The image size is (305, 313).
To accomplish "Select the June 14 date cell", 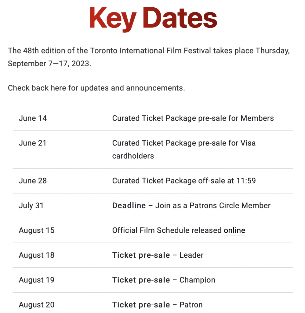I will (x=33, y=118).
